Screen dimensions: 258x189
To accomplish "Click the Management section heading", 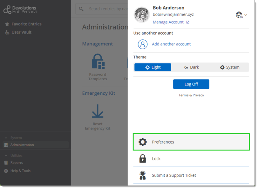I will pyautogui.click(x=98, y=44).
